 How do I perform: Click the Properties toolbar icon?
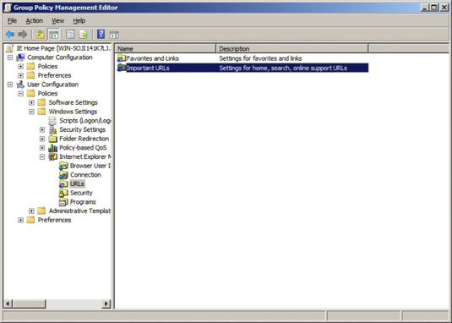[70, 35]
